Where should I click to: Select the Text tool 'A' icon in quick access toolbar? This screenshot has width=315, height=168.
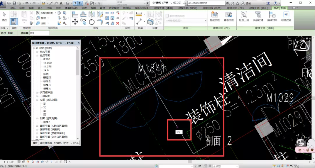(61, 3)
